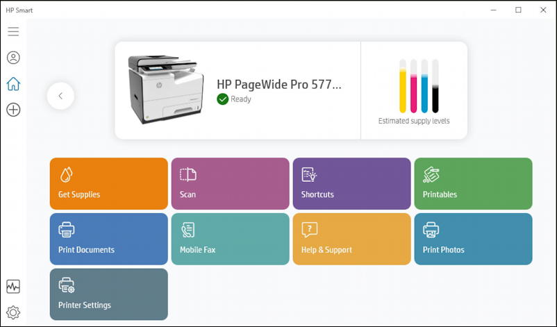Viewport: 557px width, 327px height.
Task: Open the Scan tile
Action: click(230, 183)
